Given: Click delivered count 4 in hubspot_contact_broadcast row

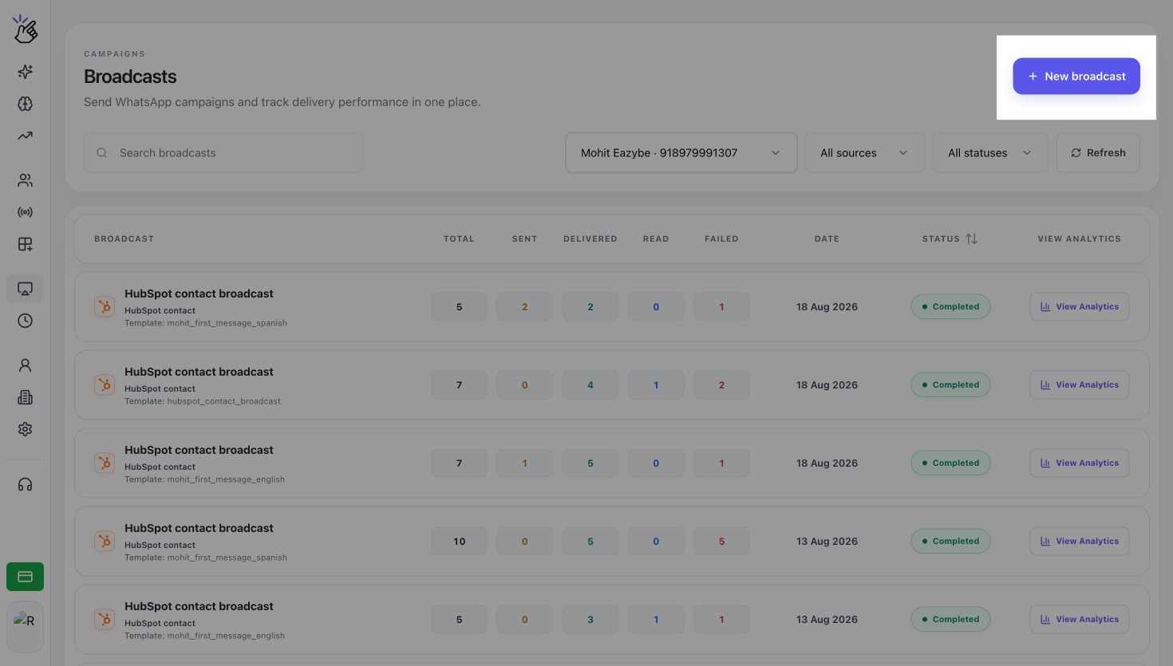Looking at the screenshot, I should [590, 385].
